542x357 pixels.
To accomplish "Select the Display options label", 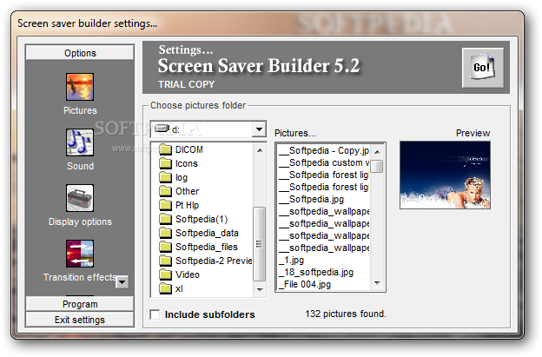I will (x=80, y=221).
